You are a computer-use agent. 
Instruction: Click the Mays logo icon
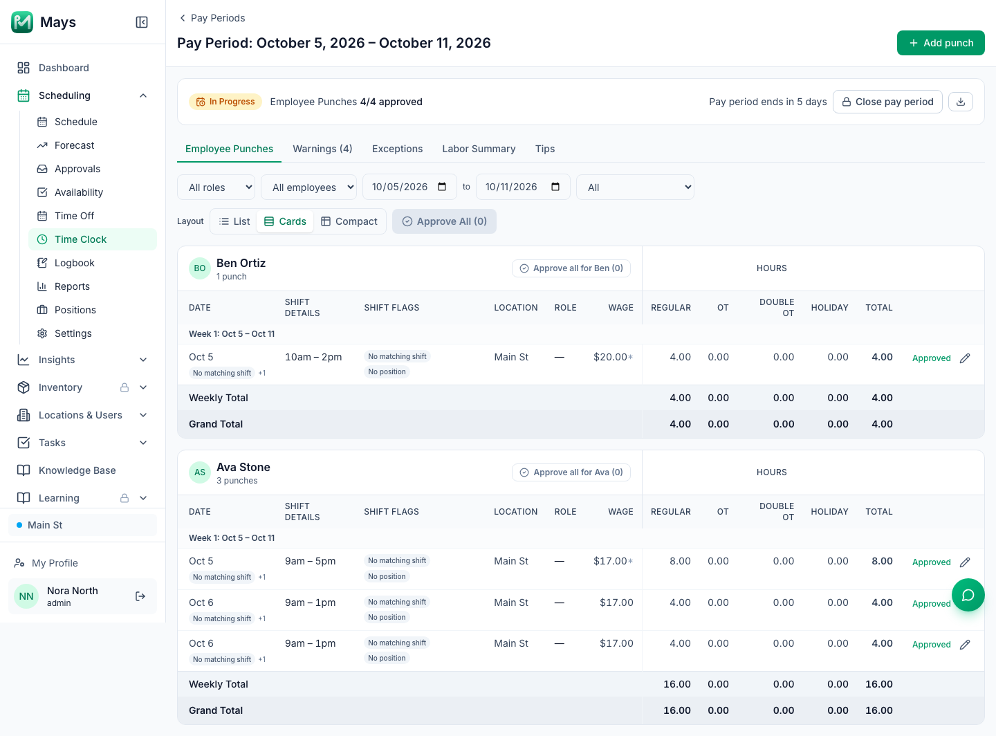[22, 22]
